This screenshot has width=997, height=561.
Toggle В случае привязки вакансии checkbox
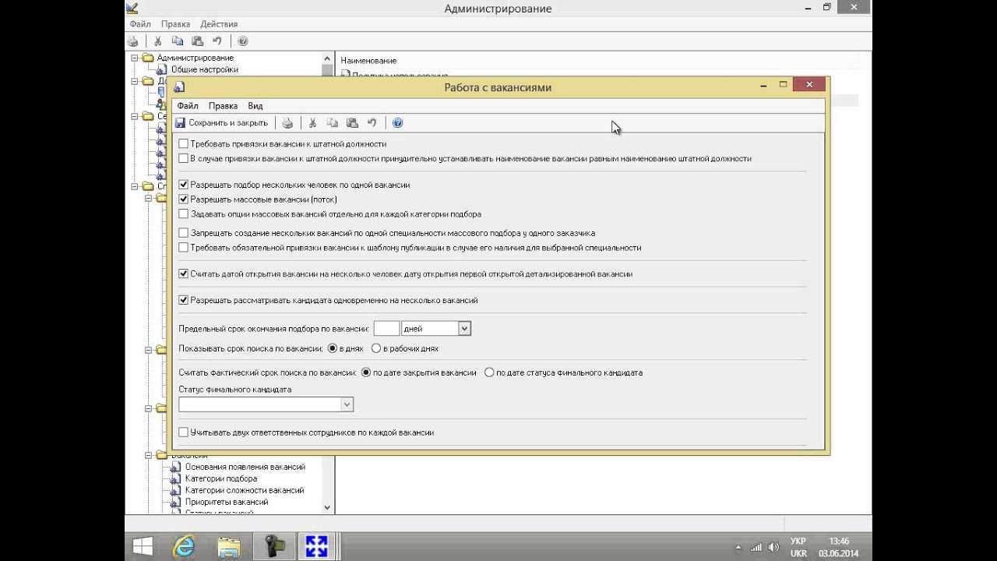(x=184, y=159)
